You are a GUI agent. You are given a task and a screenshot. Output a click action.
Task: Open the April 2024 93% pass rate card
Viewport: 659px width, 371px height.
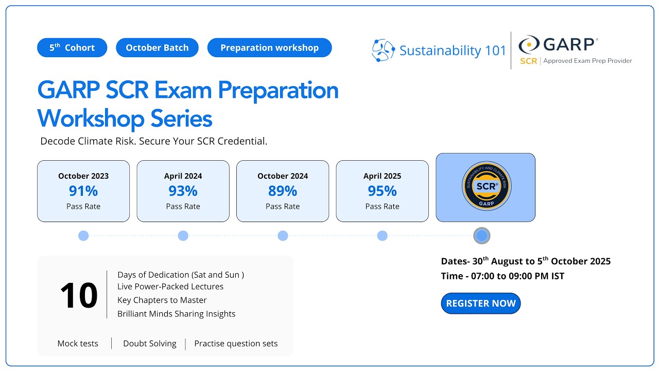pos(183,191)
